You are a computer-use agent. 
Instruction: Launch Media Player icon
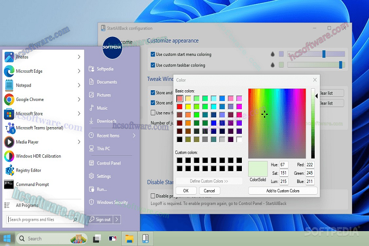pos(9,142)
